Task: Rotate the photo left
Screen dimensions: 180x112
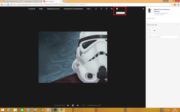Action: [96, 9]
